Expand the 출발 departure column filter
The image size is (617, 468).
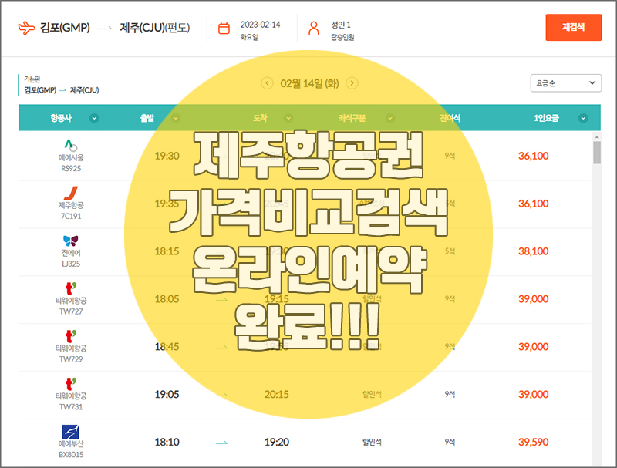(176, 118)
